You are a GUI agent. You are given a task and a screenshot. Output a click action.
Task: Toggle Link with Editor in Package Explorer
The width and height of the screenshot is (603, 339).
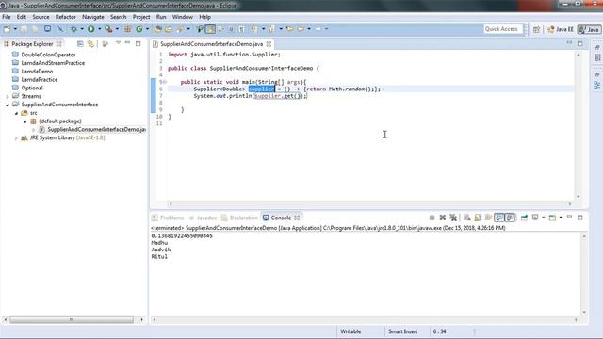tap(90, 44)
